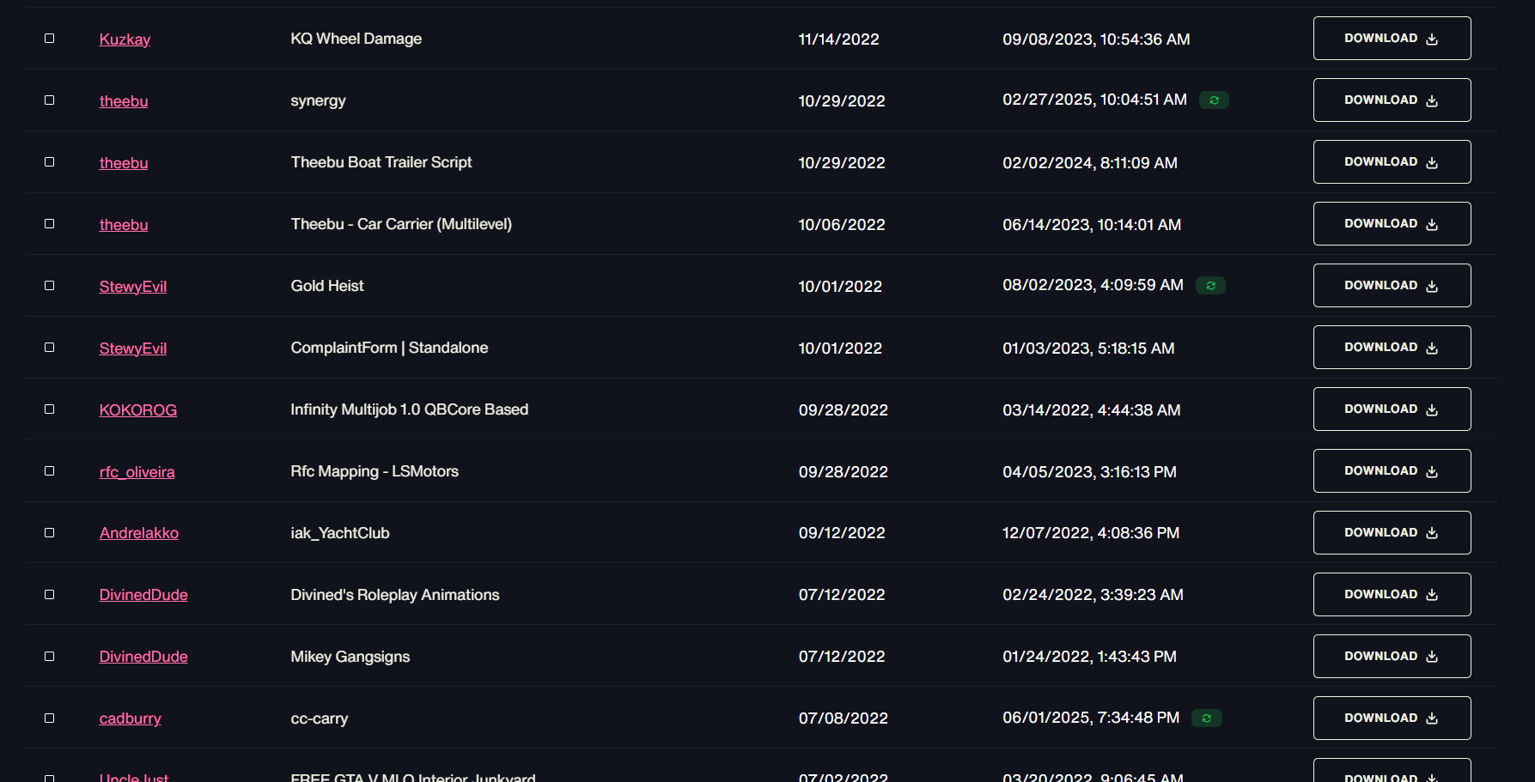
Task: Click date '09/12/2022' in iak_YachtClub row
Action: tap(842, 533)
